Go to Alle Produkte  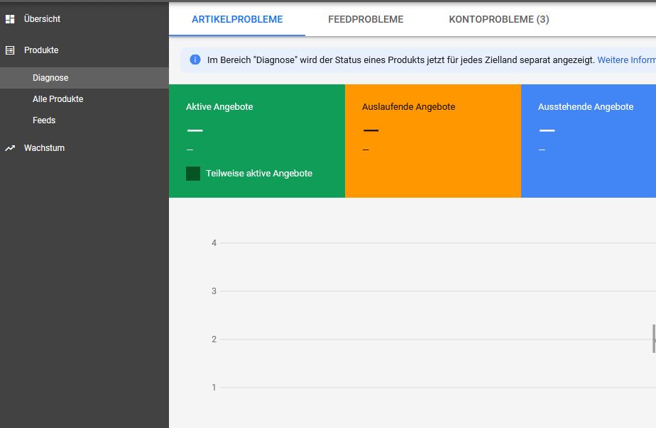coord(58,99)
